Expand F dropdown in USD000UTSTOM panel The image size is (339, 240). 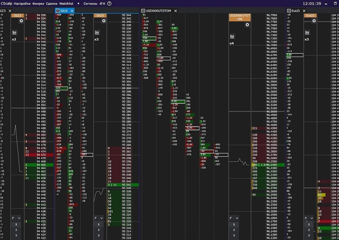click(x=234, y=218)
